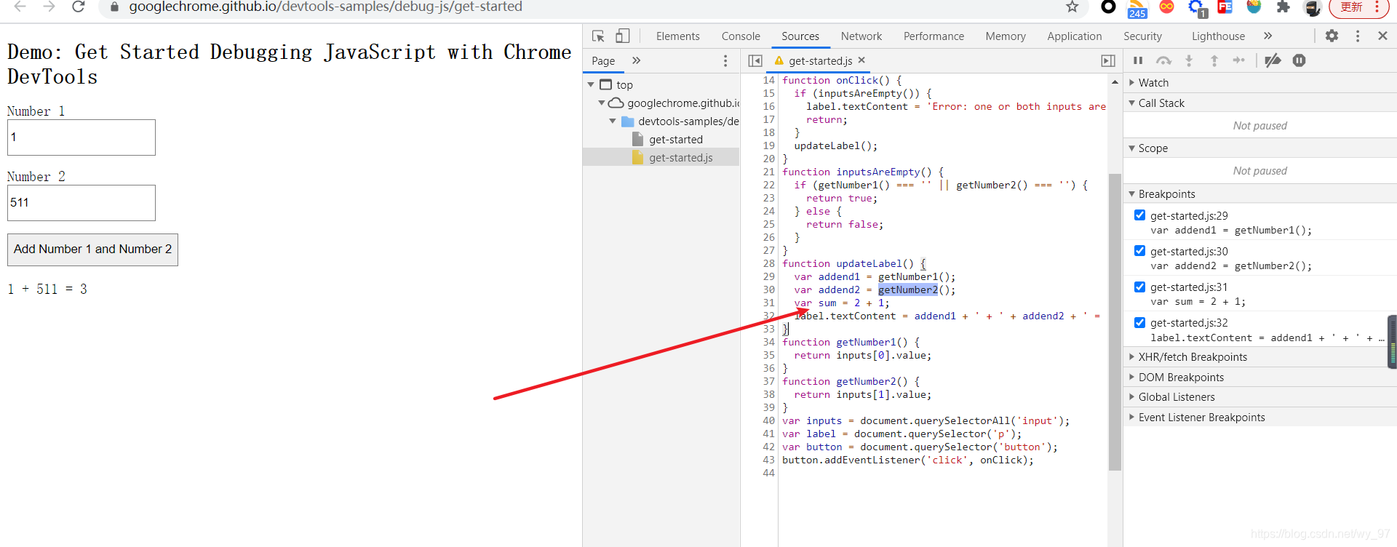Image resolution: width=1397 pixels, height=547 pixels.
Task: Click Step into next function call
Action: point(1189,60)
